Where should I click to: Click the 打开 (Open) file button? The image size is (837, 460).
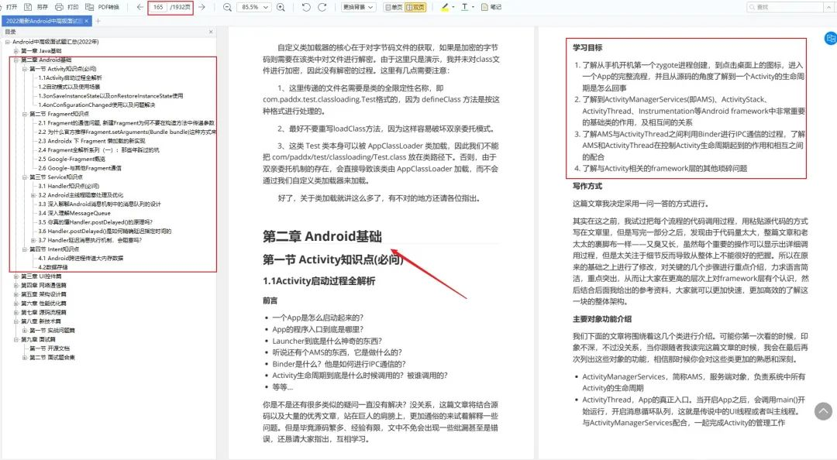[11, 7]
